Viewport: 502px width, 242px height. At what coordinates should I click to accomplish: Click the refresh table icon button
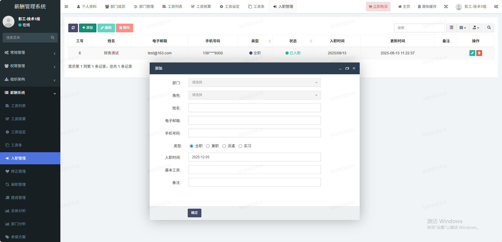tap(73, 28)
